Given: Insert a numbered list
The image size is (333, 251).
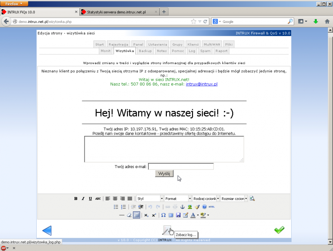Looking at the screenshot, I should [123, 207].
